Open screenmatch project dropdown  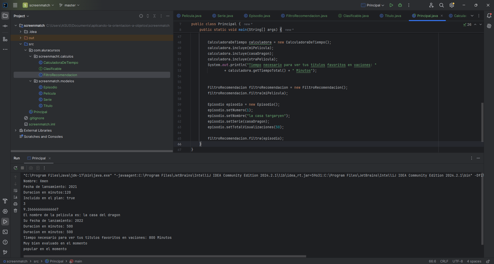pyautogui.click(x=38, y=5)
